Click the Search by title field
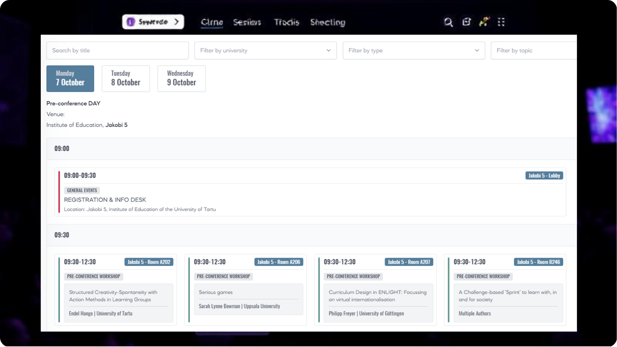This screenshot has height=347, width=617. coord(117,50)
